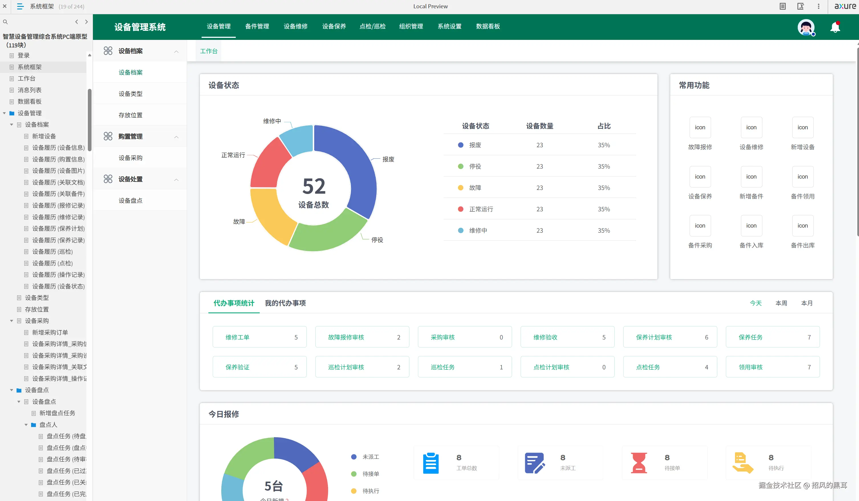Viewport: 859px width, 501px height.
Task: Click the notification bell icon
Action: tap(834, 27)
